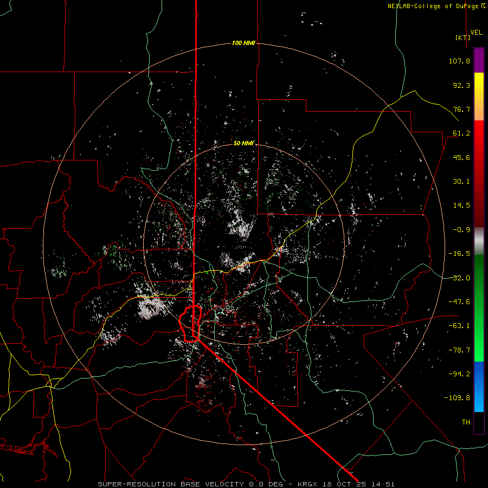Click the light blue segment of color bar

pos(479,400)
